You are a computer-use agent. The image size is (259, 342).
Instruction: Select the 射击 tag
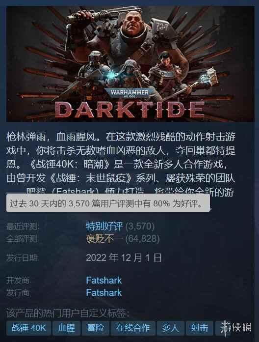point(199,328)
